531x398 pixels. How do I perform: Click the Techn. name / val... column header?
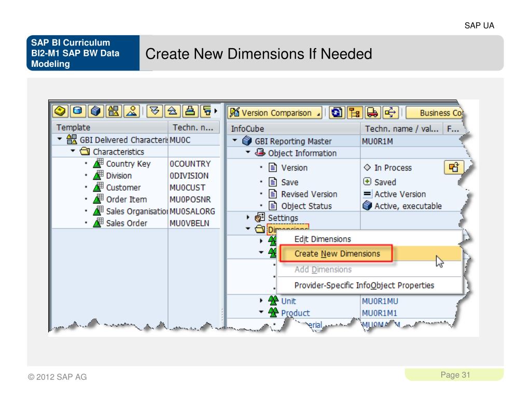(401, 129)
